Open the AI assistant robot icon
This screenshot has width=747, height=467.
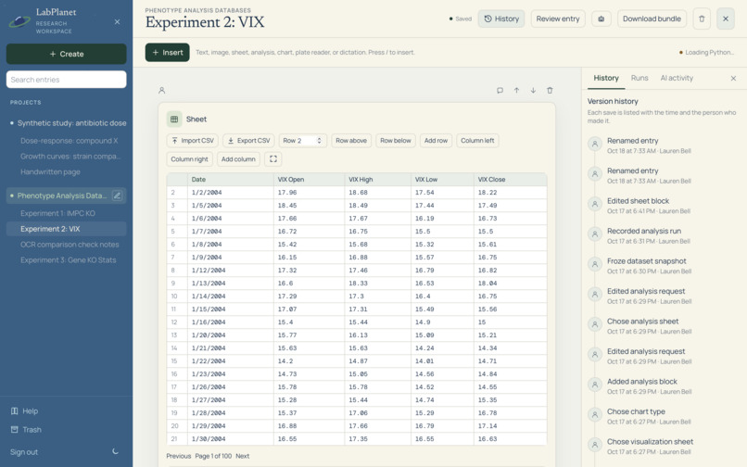click(601, 19)
